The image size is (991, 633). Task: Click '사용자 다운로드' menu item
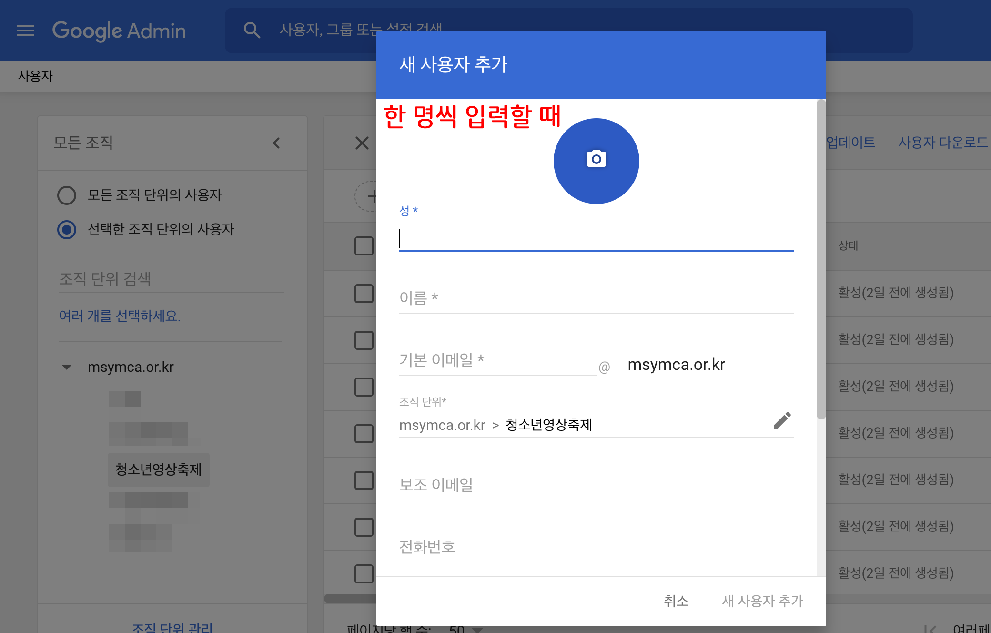pos(943,143)
